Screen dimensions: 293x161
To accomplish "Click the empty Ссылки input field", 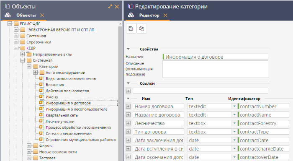I will coord(200,91).
